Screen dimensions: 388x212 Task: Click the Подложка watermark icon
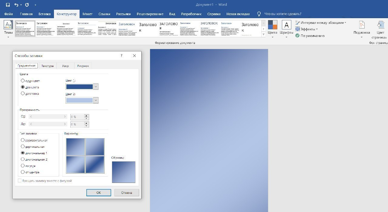pos(362,25)
